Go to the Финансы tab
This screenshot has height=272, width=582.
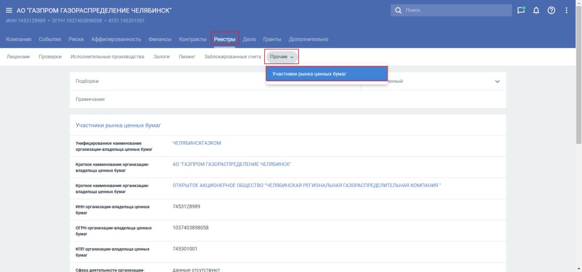(x=160, y=39)
